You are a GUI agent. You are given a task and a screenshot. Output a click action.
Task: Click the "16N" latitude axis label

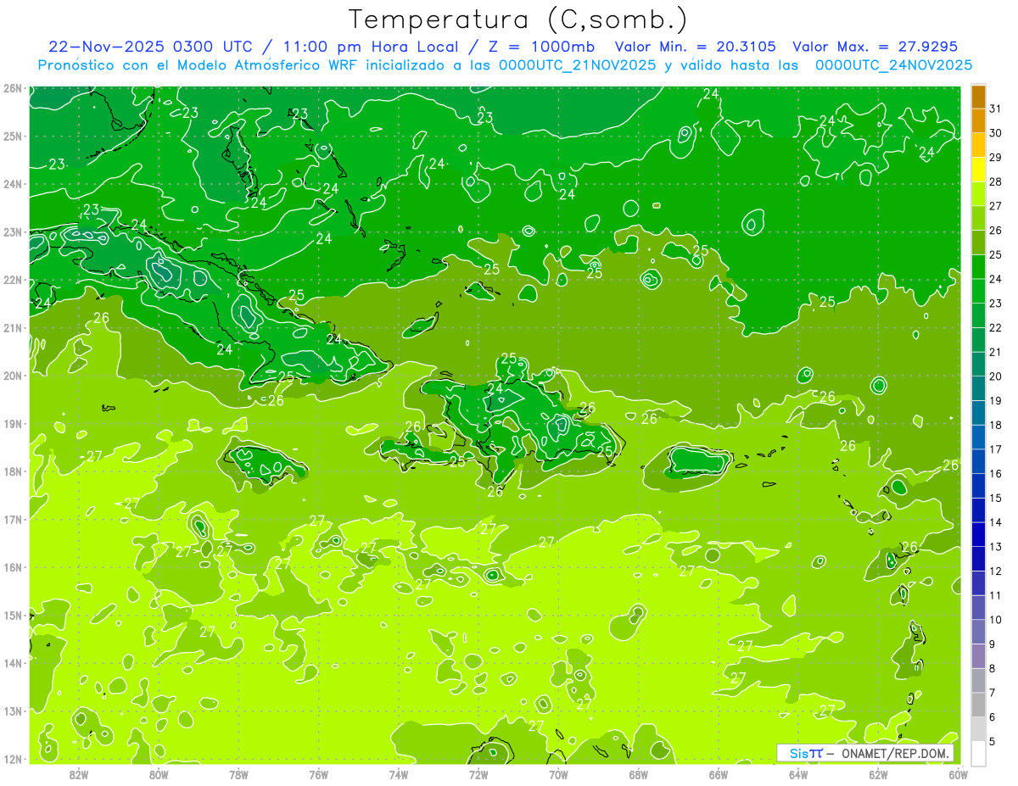tap(13, 567)
